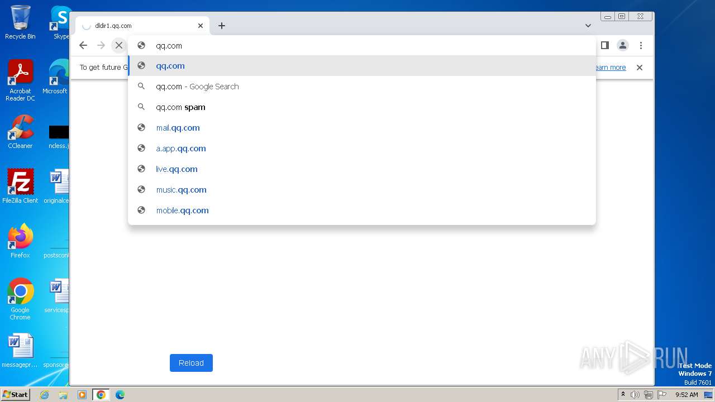Launch FileZilla Client desktop icon
The height and width of the screenshot is (402, 715).
coord(20,186)
